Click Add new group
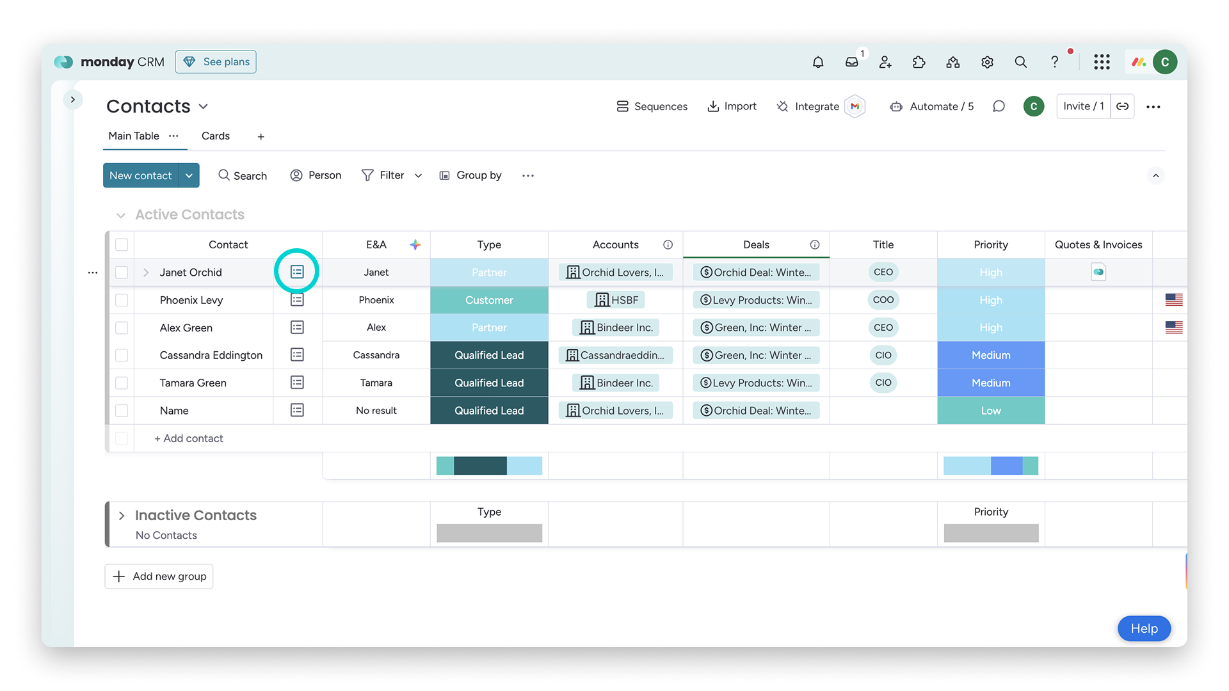The width and height of the screenshot is (1229, 691). coord(159,576)
